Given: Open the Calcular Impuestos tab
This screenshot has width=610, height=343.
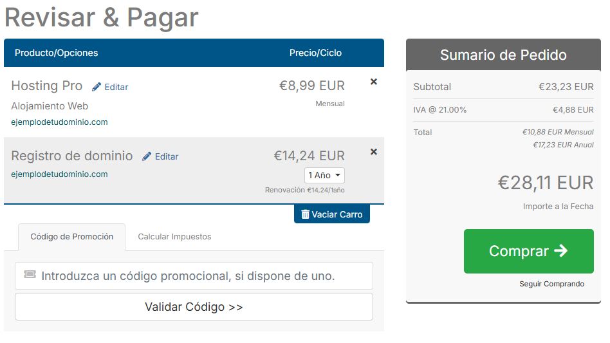Looking at the screenshot, I should point(174,237).
